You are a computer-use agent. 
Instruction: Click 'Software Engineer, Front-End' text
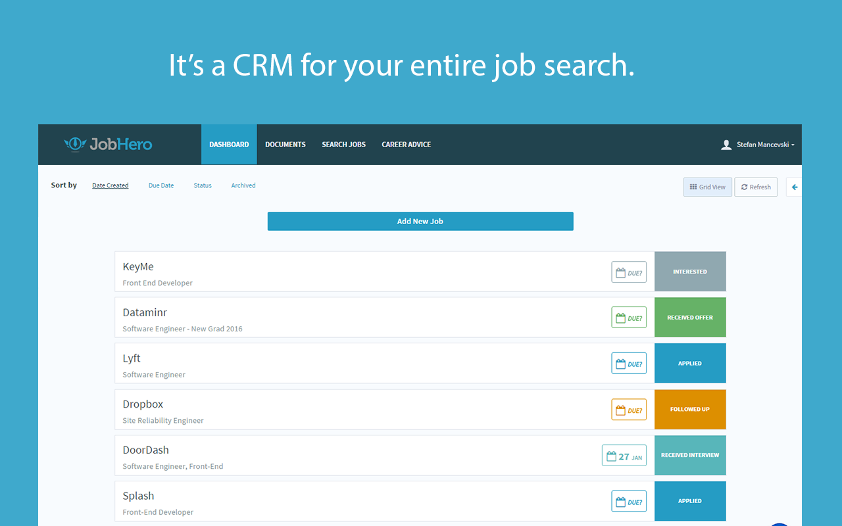(x=173, y=467)
